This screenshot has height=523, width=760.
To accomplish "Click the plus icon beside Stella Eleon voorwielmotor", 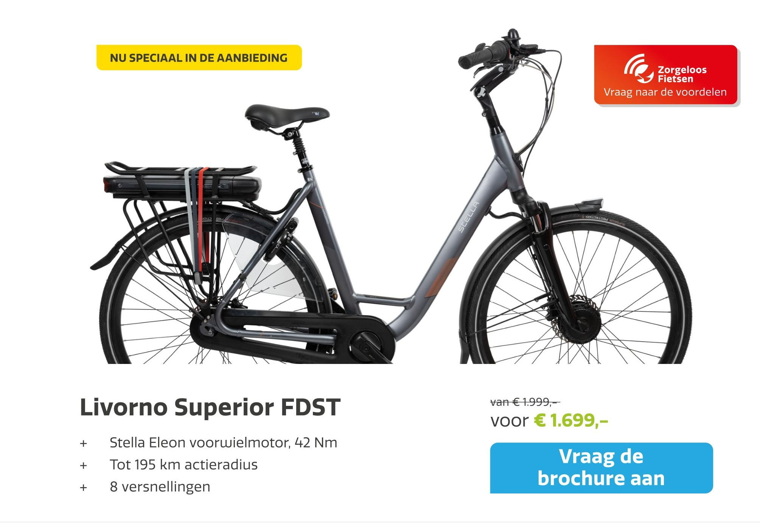I will pyautogui.click(x=84, y=443).
